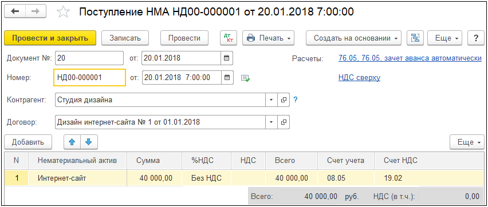Viewport: 488px width, 207px height.
Task: Open Создать на основании menu
Action: [x=354, y=38]
